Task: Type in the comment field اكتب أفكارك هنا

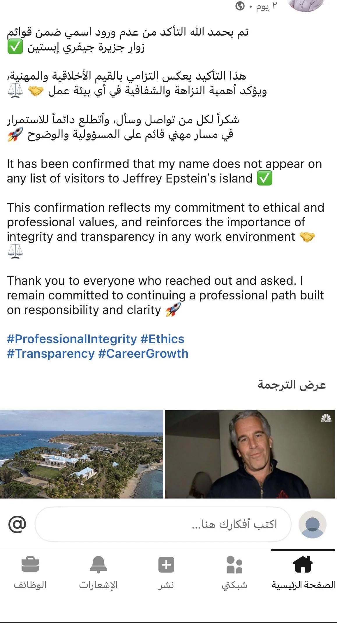Action: point(163,524)
